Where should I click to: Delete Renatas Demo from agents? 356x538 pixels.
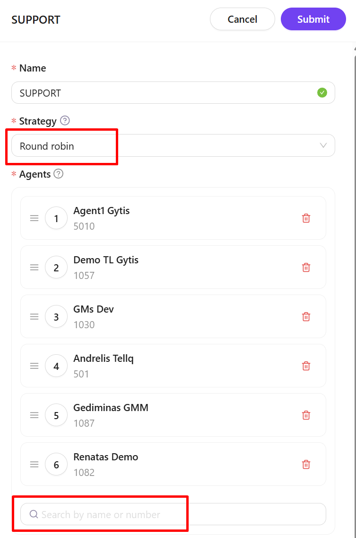[x=306, y=465]
